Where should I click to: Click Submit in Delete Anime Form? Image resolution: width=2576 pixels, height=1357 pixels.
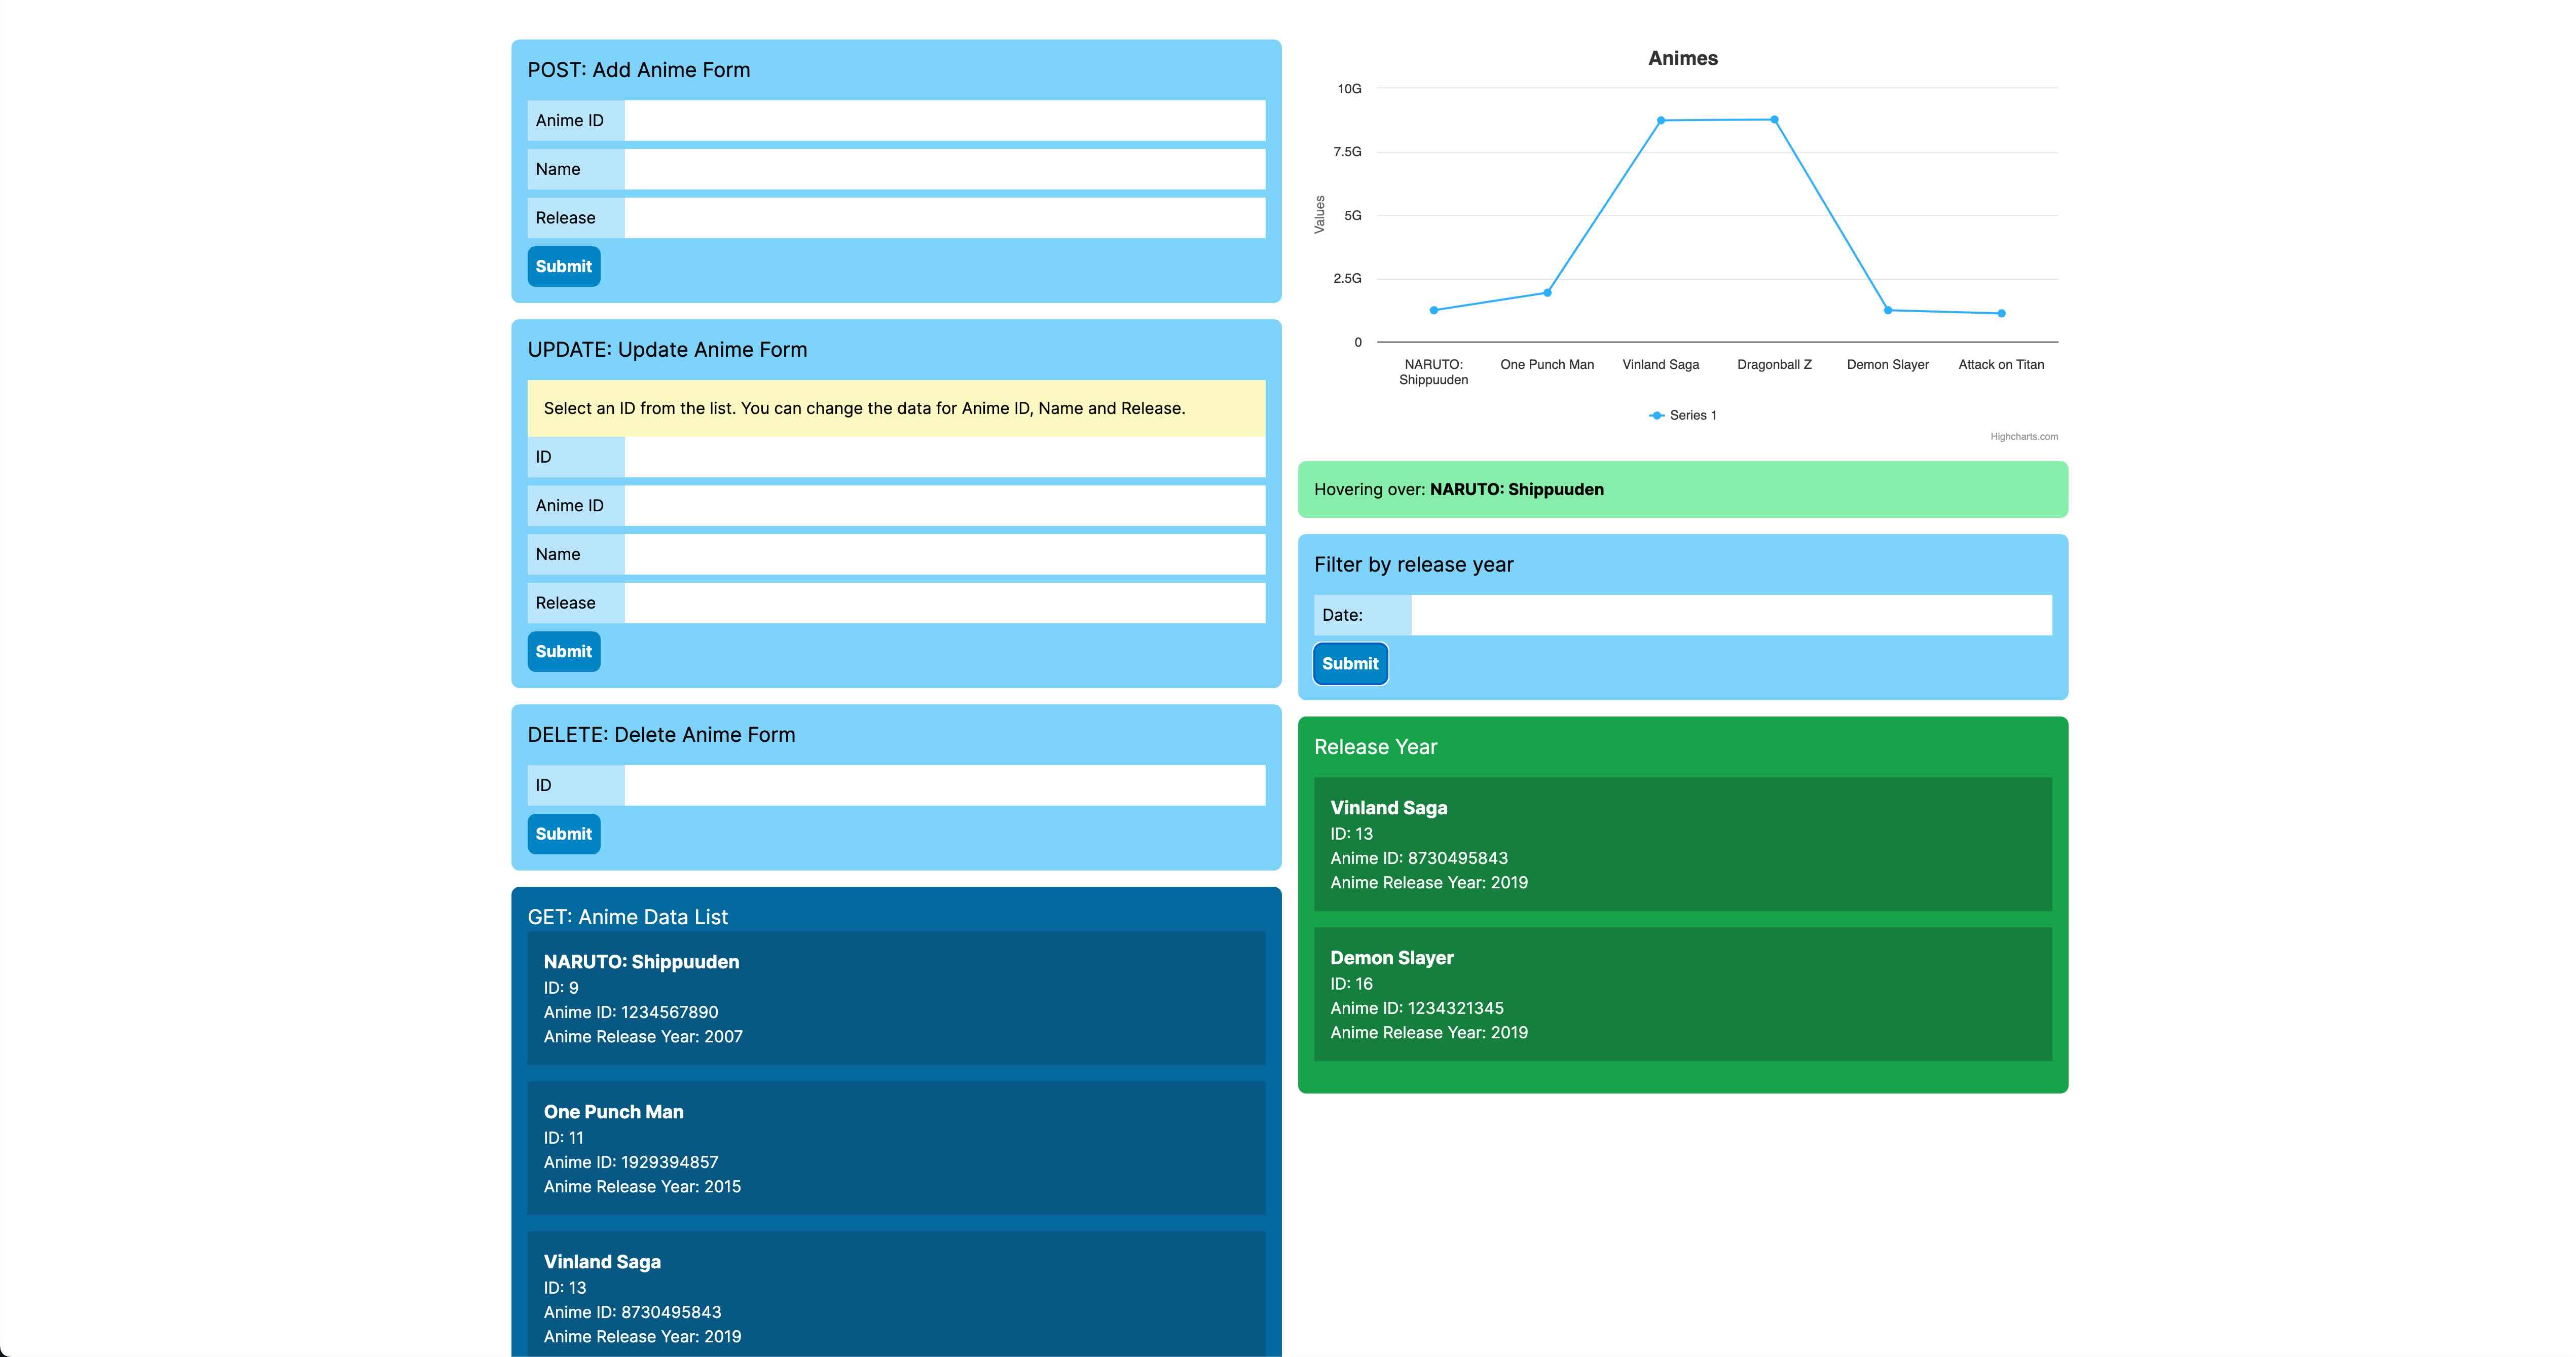(x=563, y=834)
